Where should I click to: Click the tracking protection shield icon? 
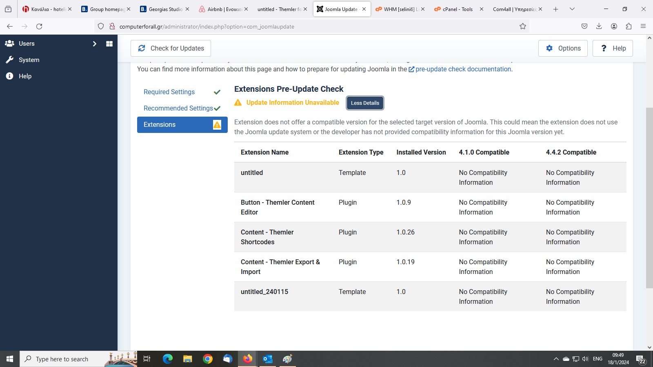101,27
